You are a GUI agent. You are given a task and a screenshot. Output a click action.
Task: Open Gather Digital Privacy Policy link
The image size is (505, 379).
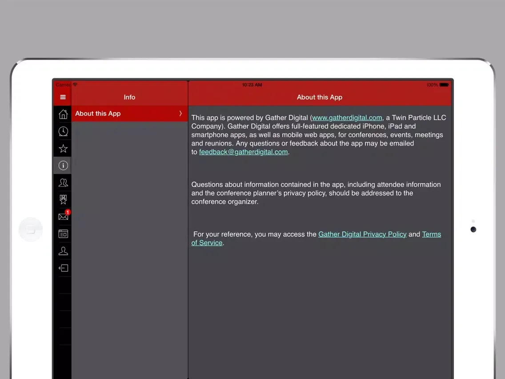coord(362,234)
